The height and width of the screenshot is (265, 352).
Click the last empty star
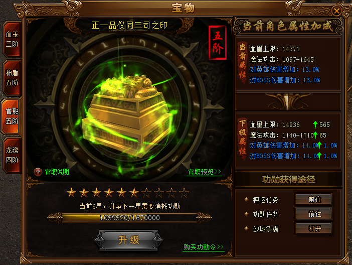(184, 193)
